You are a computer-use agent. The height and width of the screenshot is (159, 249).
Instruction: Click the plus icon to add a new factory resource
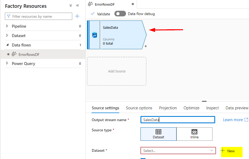pyautogui.click(x=77, y=16)
